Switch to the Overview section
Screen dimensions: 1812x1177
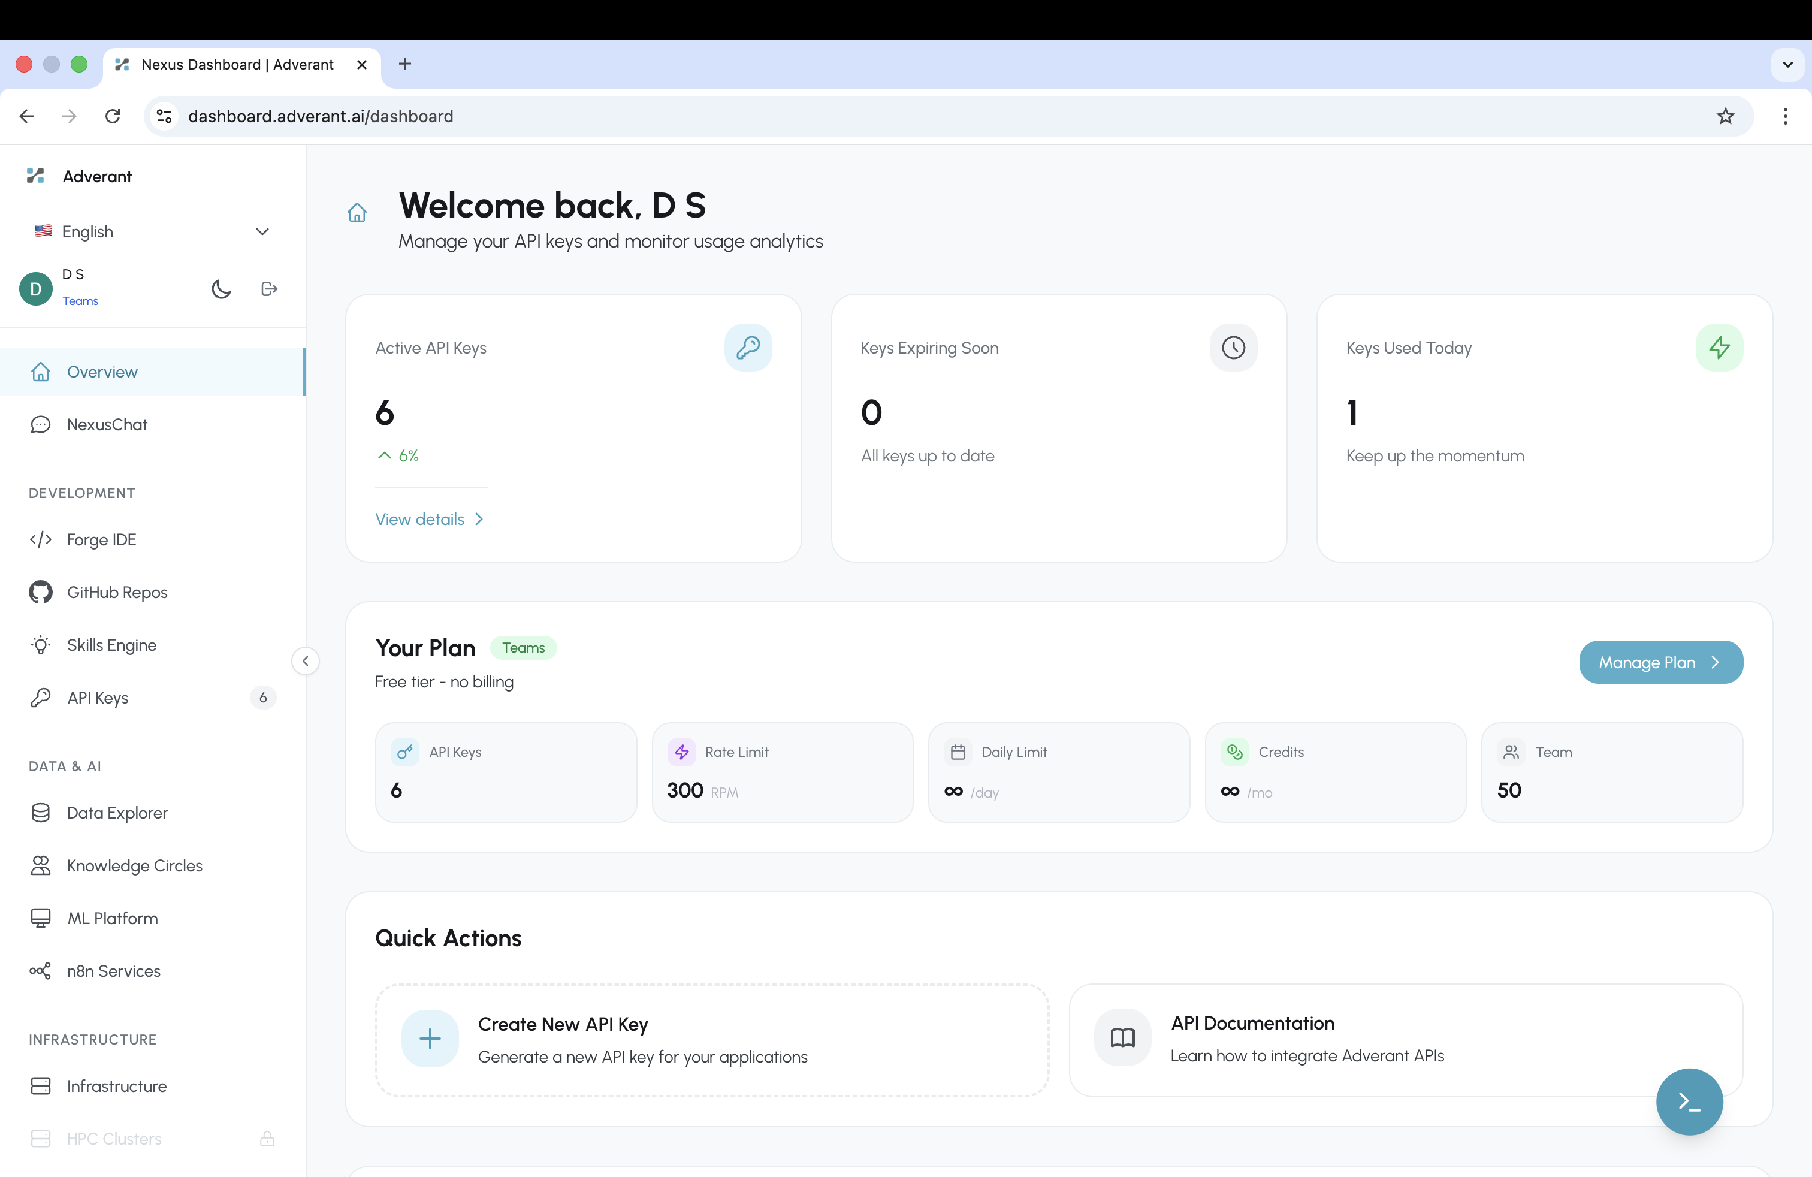pyautogui.click(x=101, y=372)
